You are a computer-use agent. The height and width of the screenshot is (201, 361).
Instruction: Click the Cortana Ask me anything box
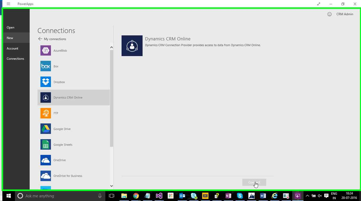[60, 196]
